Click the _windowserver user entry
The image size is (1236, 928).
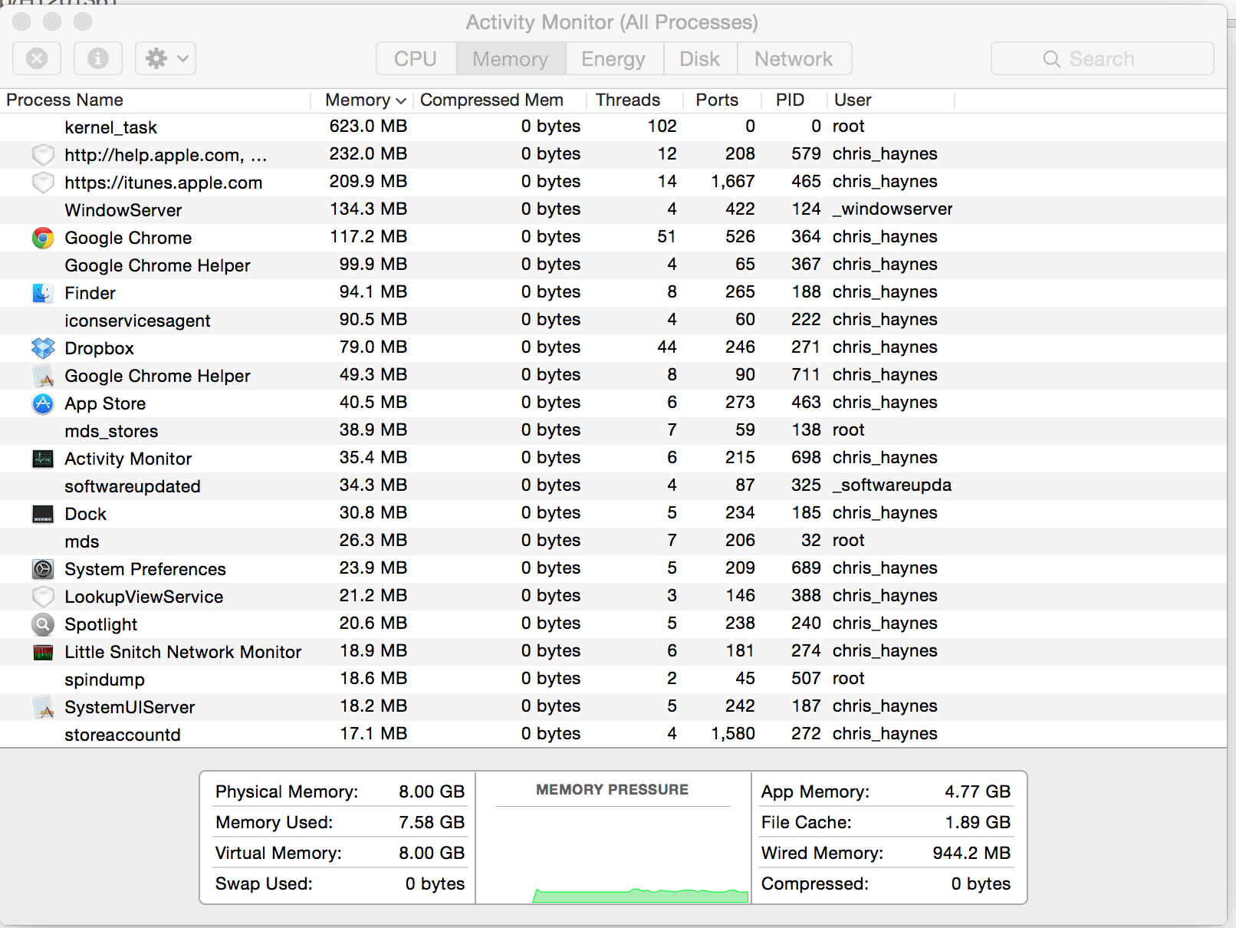tap(892, 209)
